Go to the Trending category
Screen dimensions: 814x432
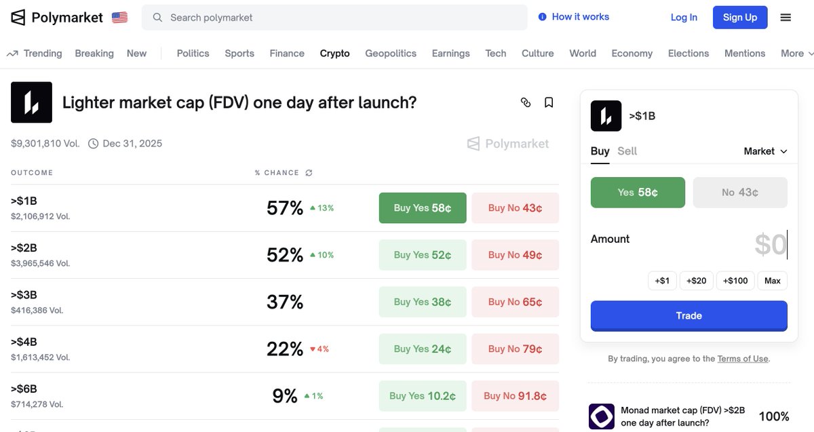[43, 54]
